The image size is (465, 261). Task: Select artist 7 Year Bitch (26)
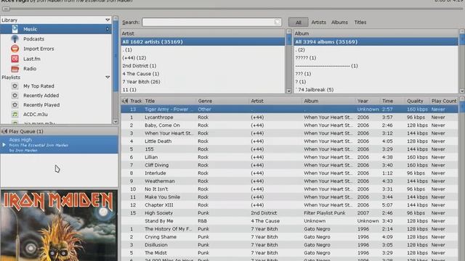pyautogui.click(x=203, y=82)
